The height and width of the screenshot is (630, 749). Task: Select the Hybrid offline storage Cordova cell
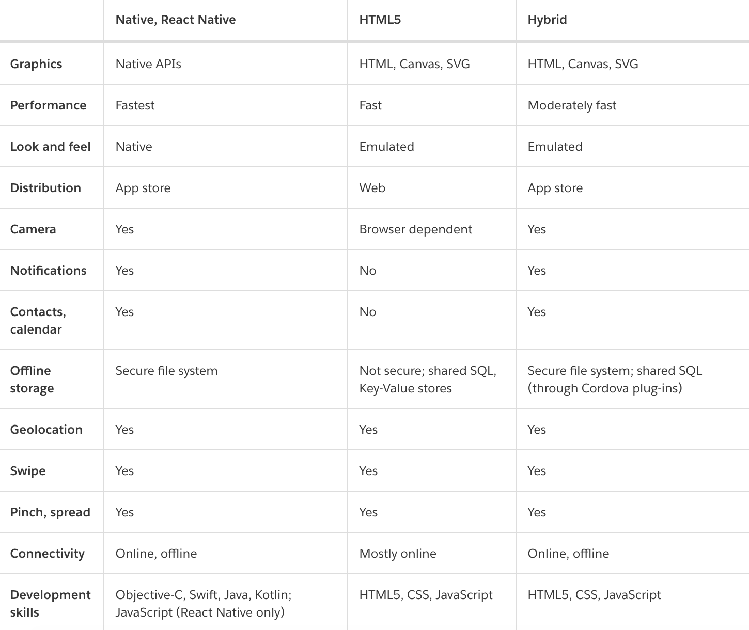[615, 379]
